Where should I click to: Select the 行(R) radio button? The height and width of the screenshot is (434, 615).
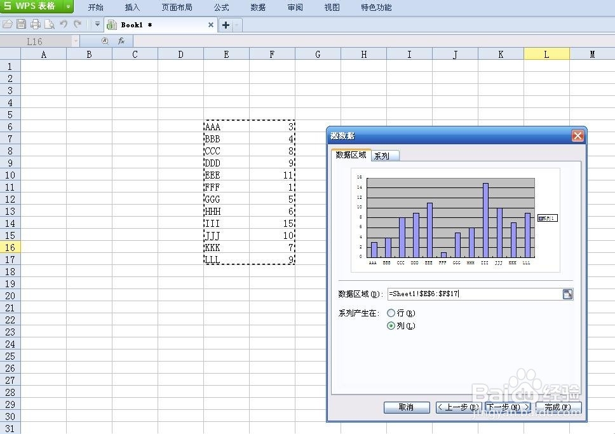coord(391,313)
